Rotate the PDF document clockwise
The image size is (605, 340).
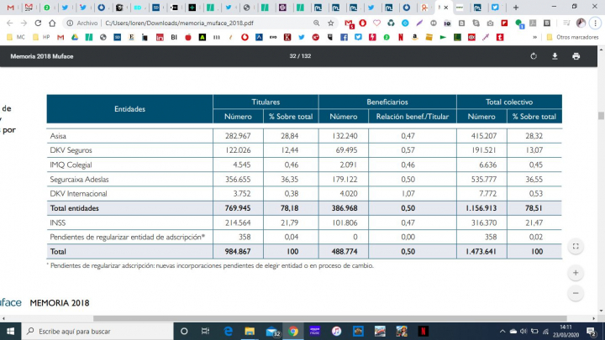[x=534, y=56]
